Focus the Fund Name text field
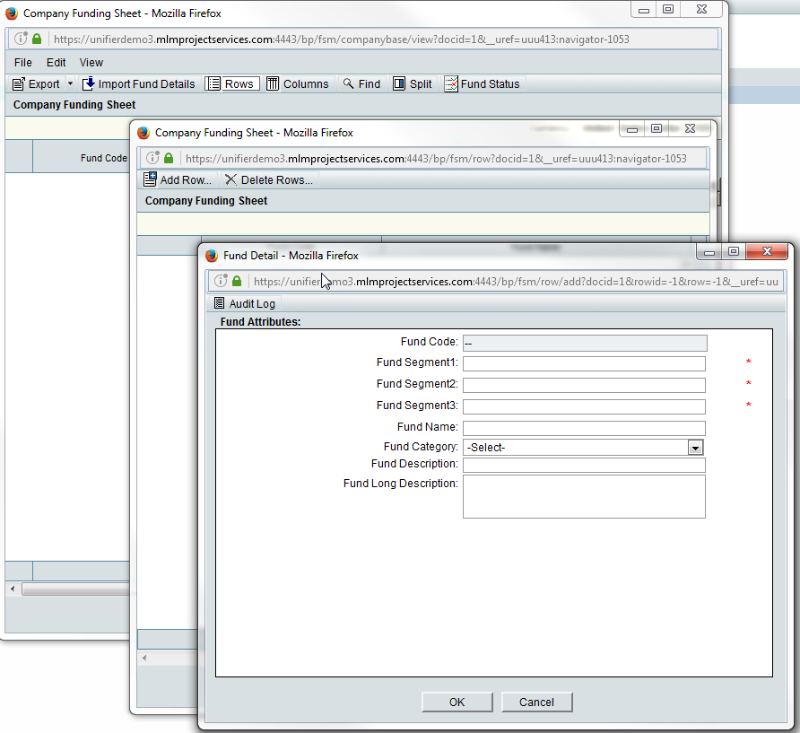800x733 pixels. coord(584,428)
